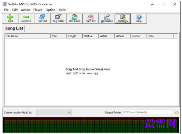Open the Edit menu
The width and height of the screenshot is (182, 134).
(15, 10)
